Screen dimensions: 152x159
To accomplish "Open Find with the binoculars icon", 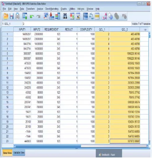I will coord(65,16).
